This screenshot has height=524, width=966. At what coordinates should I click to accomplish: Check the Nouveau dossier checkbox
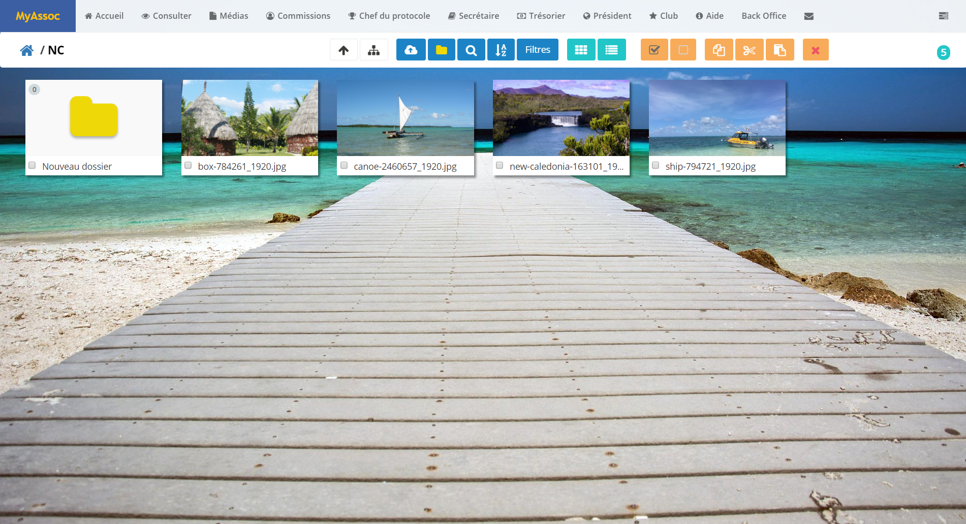pyautogui.click(x=32, y=165)
